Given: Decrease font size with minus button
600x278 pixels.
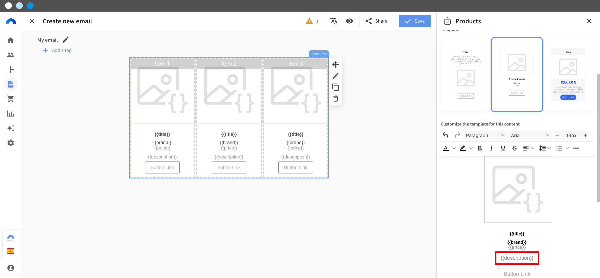Looking at the screenshot, I should 557,135.
